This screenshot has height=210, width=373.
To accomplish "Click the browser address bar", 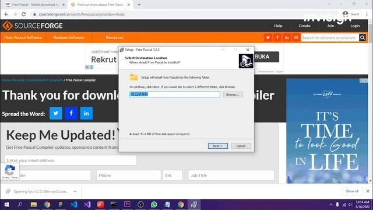I will [185, 14].
